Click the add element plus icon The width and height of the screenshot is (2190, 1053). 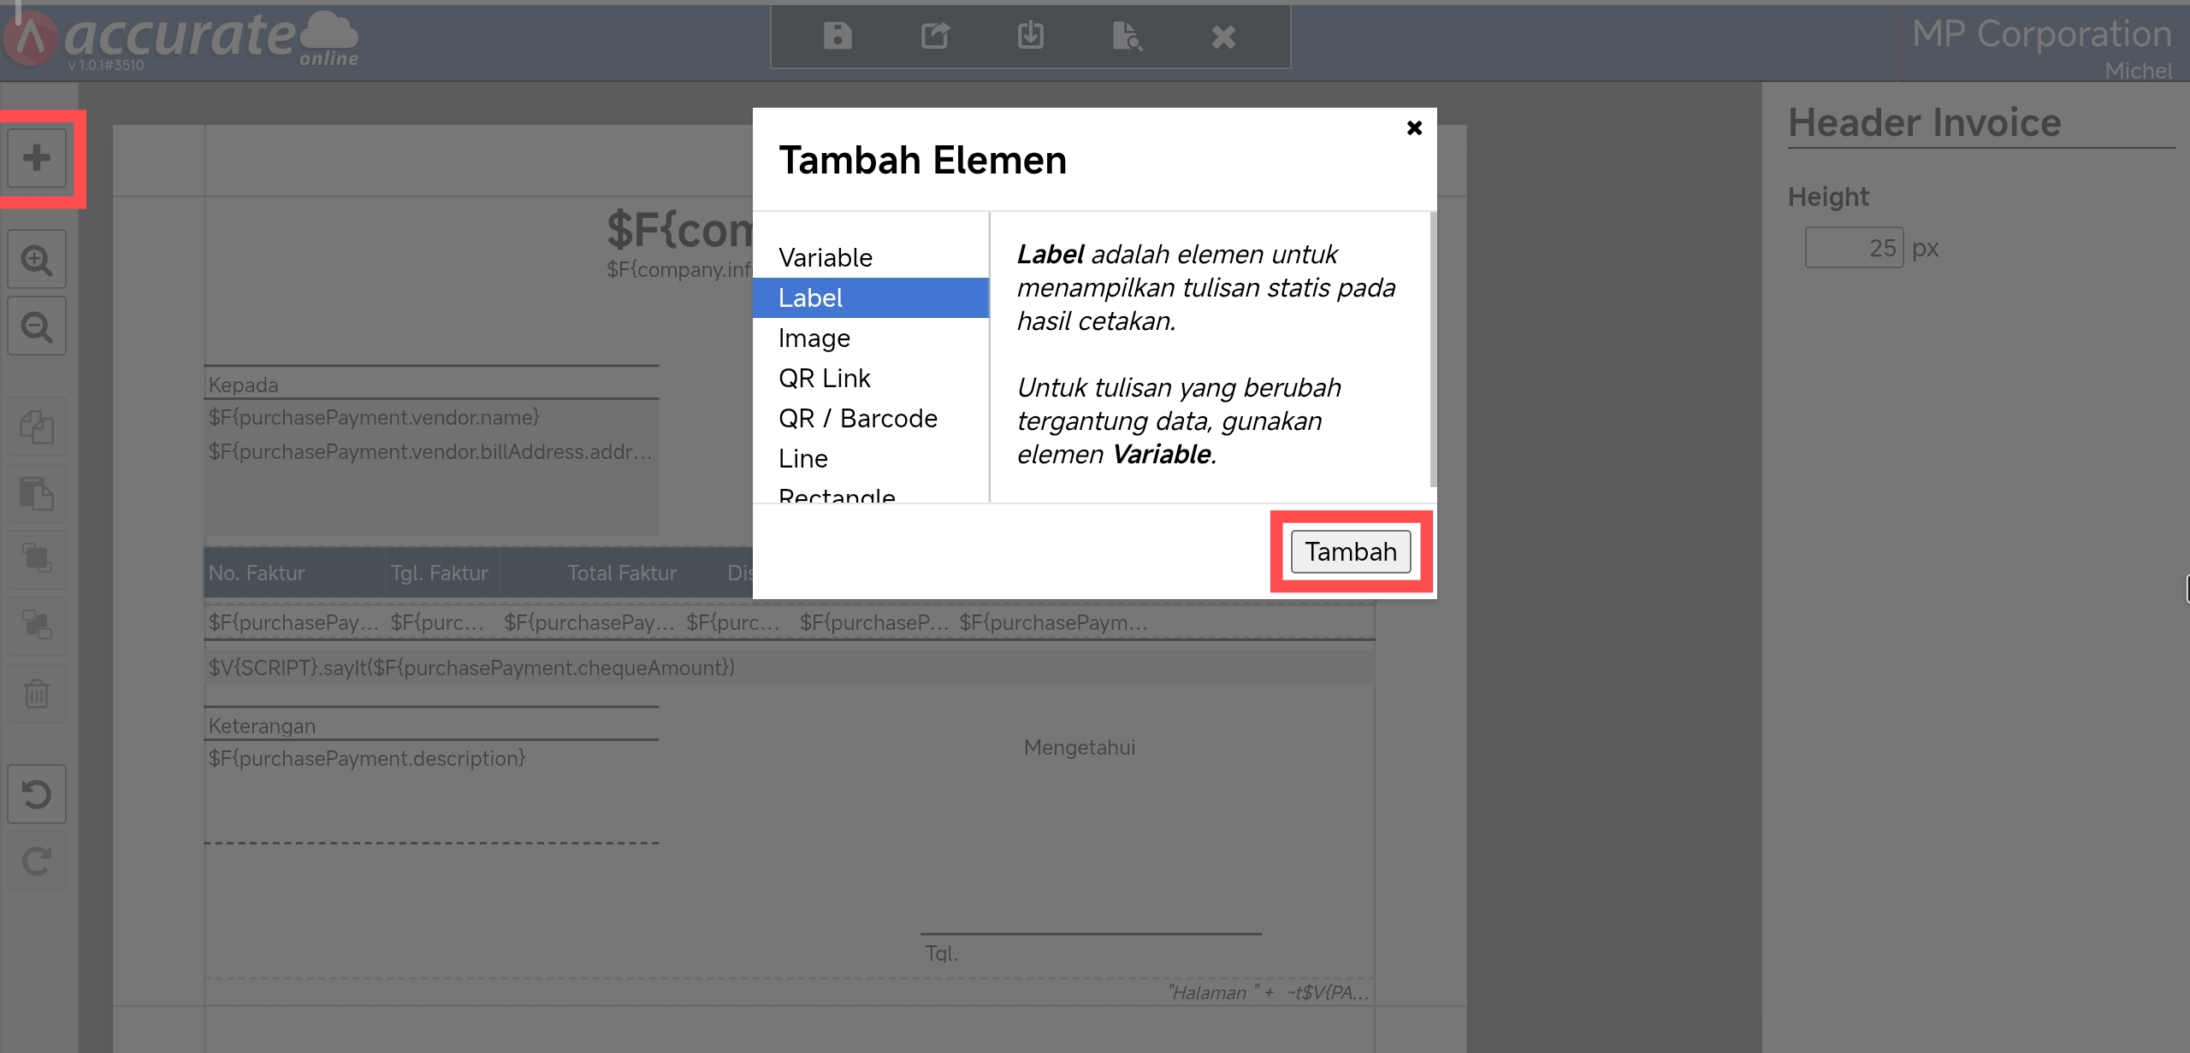(x=37, y=158)
